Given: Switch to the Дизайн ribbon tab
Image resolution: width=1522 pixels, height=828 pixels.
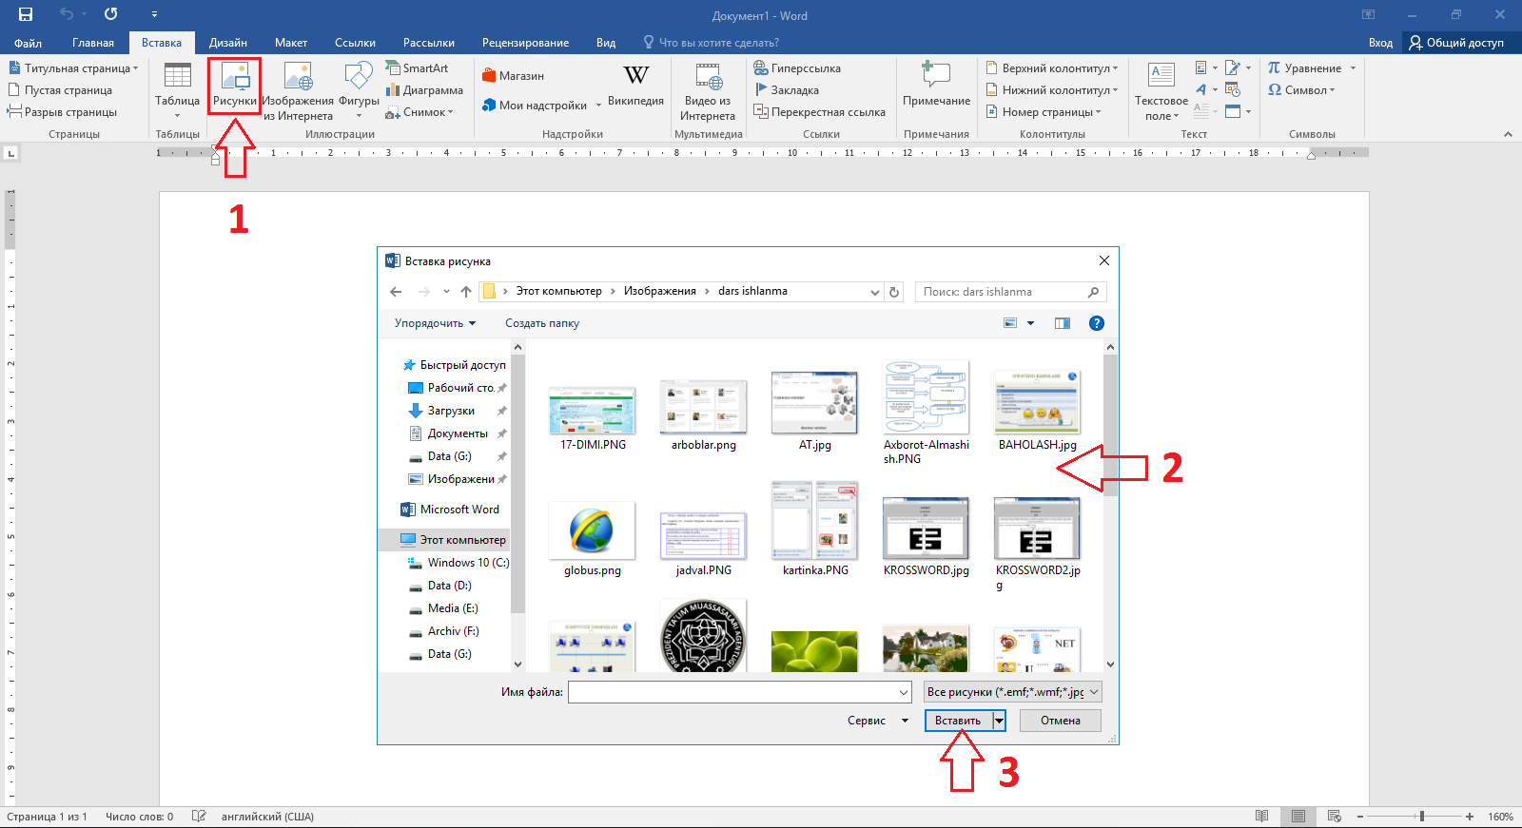Looking at the screenshot, I should pos(227,43).
